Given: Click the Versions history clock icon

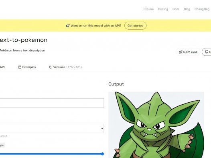Looking at the screenshot, I should [x=51, y=67].
